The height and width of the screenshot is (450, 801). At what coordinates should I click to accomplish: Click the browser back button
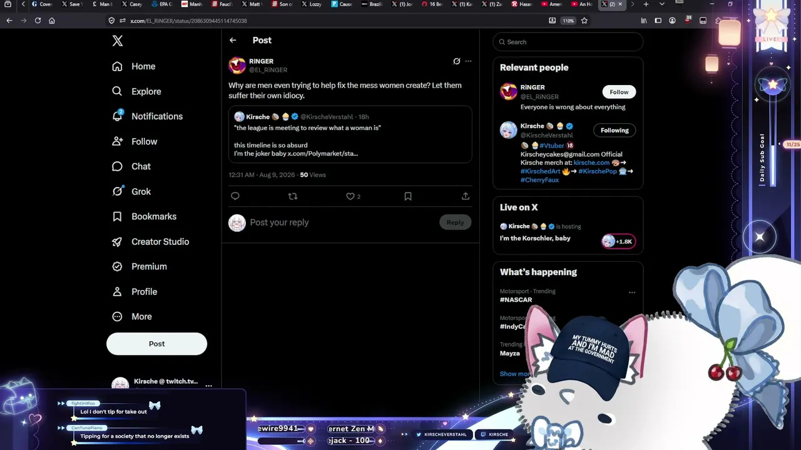coord(9,21)
